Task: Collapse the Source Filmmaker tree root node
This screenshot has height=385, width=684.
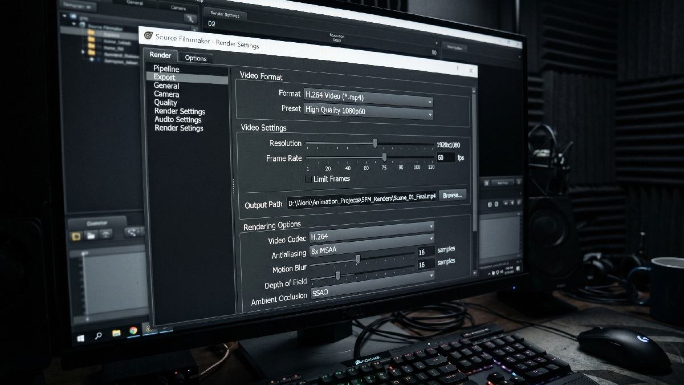Action: (73, 25)
